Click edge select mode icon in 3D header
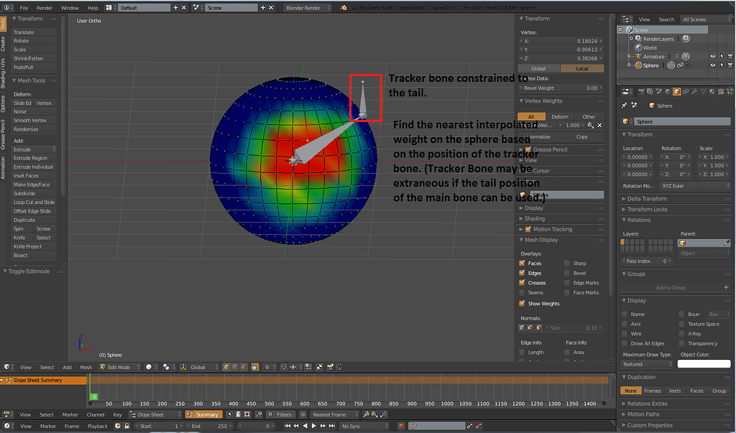 point(235,367)
